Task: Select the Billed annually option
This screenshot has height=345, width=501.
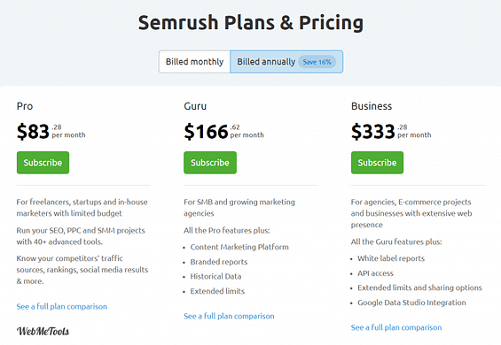Action: (x=286, y=62)
